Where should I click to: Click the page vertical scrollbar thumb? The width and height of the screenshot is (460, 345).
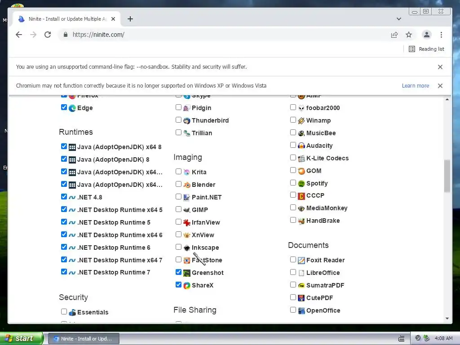pos(447,176)
